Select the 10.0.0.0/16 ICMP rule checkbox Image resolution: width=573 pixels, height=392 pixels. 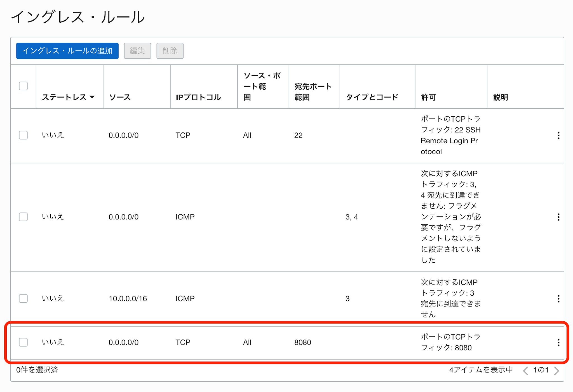pos(23,298)
